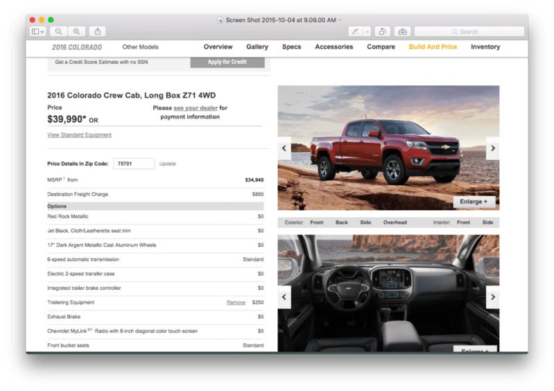Screen dimensions: 554x391
Task: Click the Electric 2-speed transfer case row
Action: 155,274
